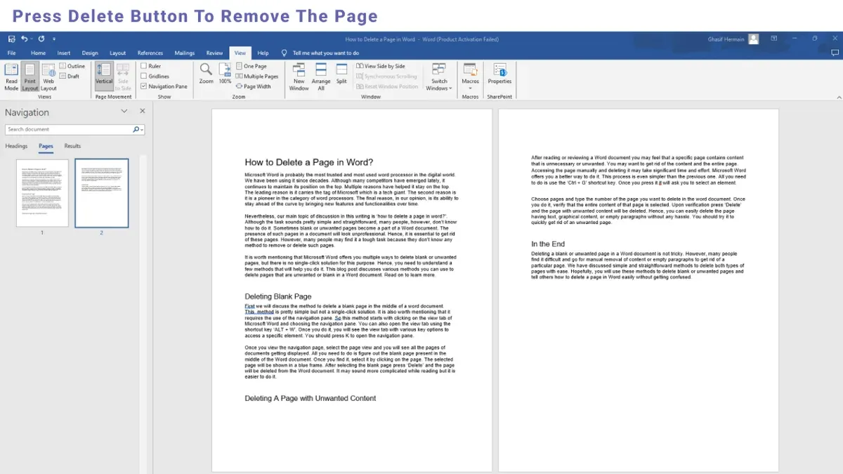
Task: Switch to the Layout ribbon tab
Action: click(x=117, y=53)
